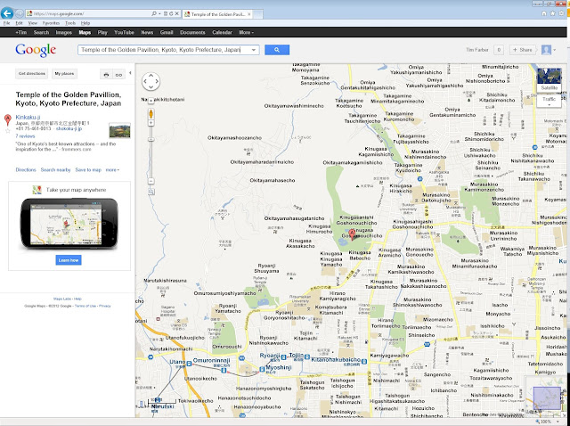Screen dimensions: 570x426
Task: Click the Maps search input field
Action: [164, 50]
